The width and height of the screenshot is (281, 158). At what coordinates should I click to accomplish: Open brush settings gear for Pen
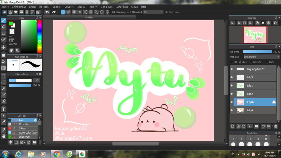click(35, 120)
